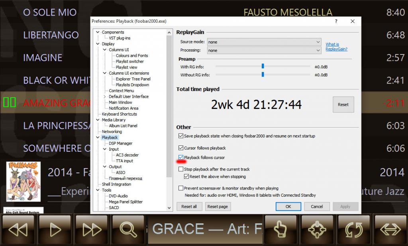Open search with the magnifying glass icon
Image resolution: width=408 pixels, height=246 pixels.
pyautogui.click(x=128, y=229)
